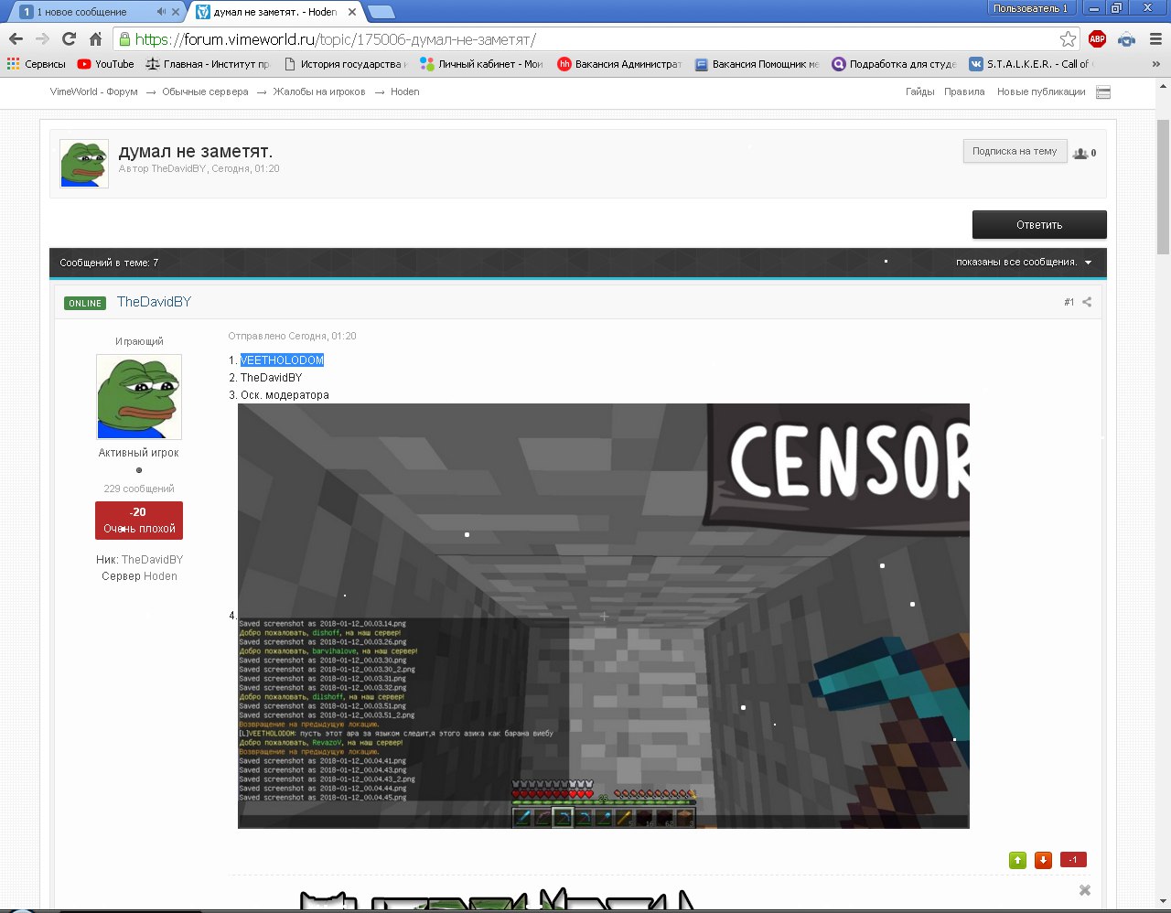Viewport: 1171px width, 913px height.
Task: Open the AdBlock Plus extension icon
Action: [x=1097, y=38]
